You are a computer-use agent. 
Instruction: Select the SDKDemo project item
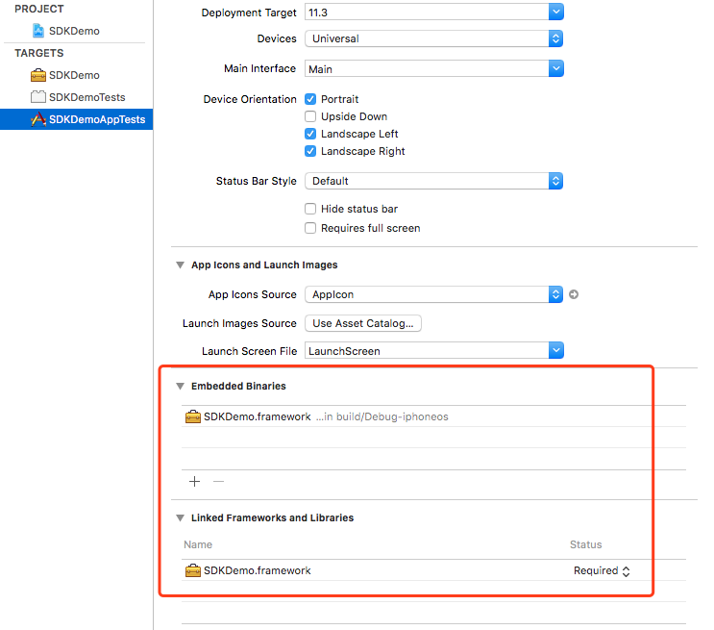(74, 31)
